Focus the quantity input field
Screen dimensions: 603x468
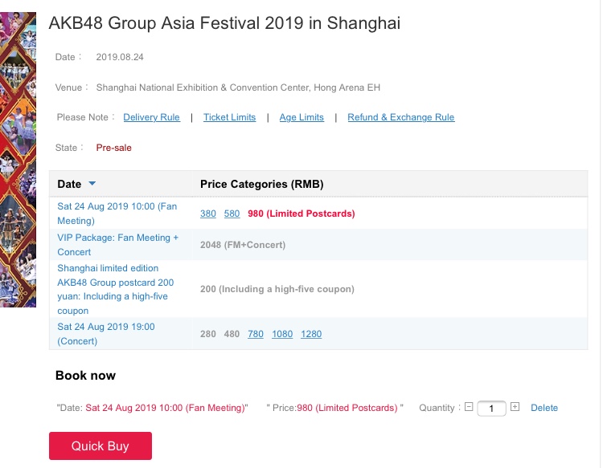click(491, 408)
